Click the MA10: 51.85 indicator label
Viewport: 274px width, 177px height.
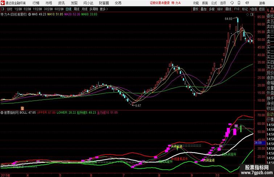coord(55,15)
